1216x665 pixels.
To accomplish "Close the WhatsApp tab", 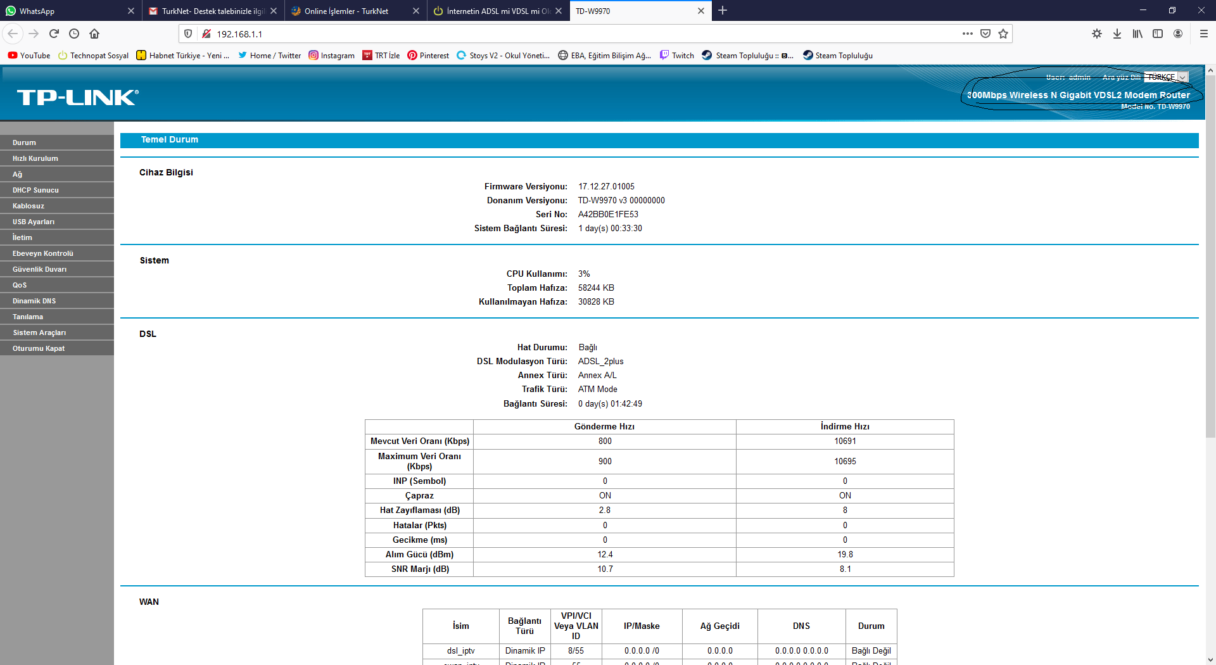I will coord(131,11).
